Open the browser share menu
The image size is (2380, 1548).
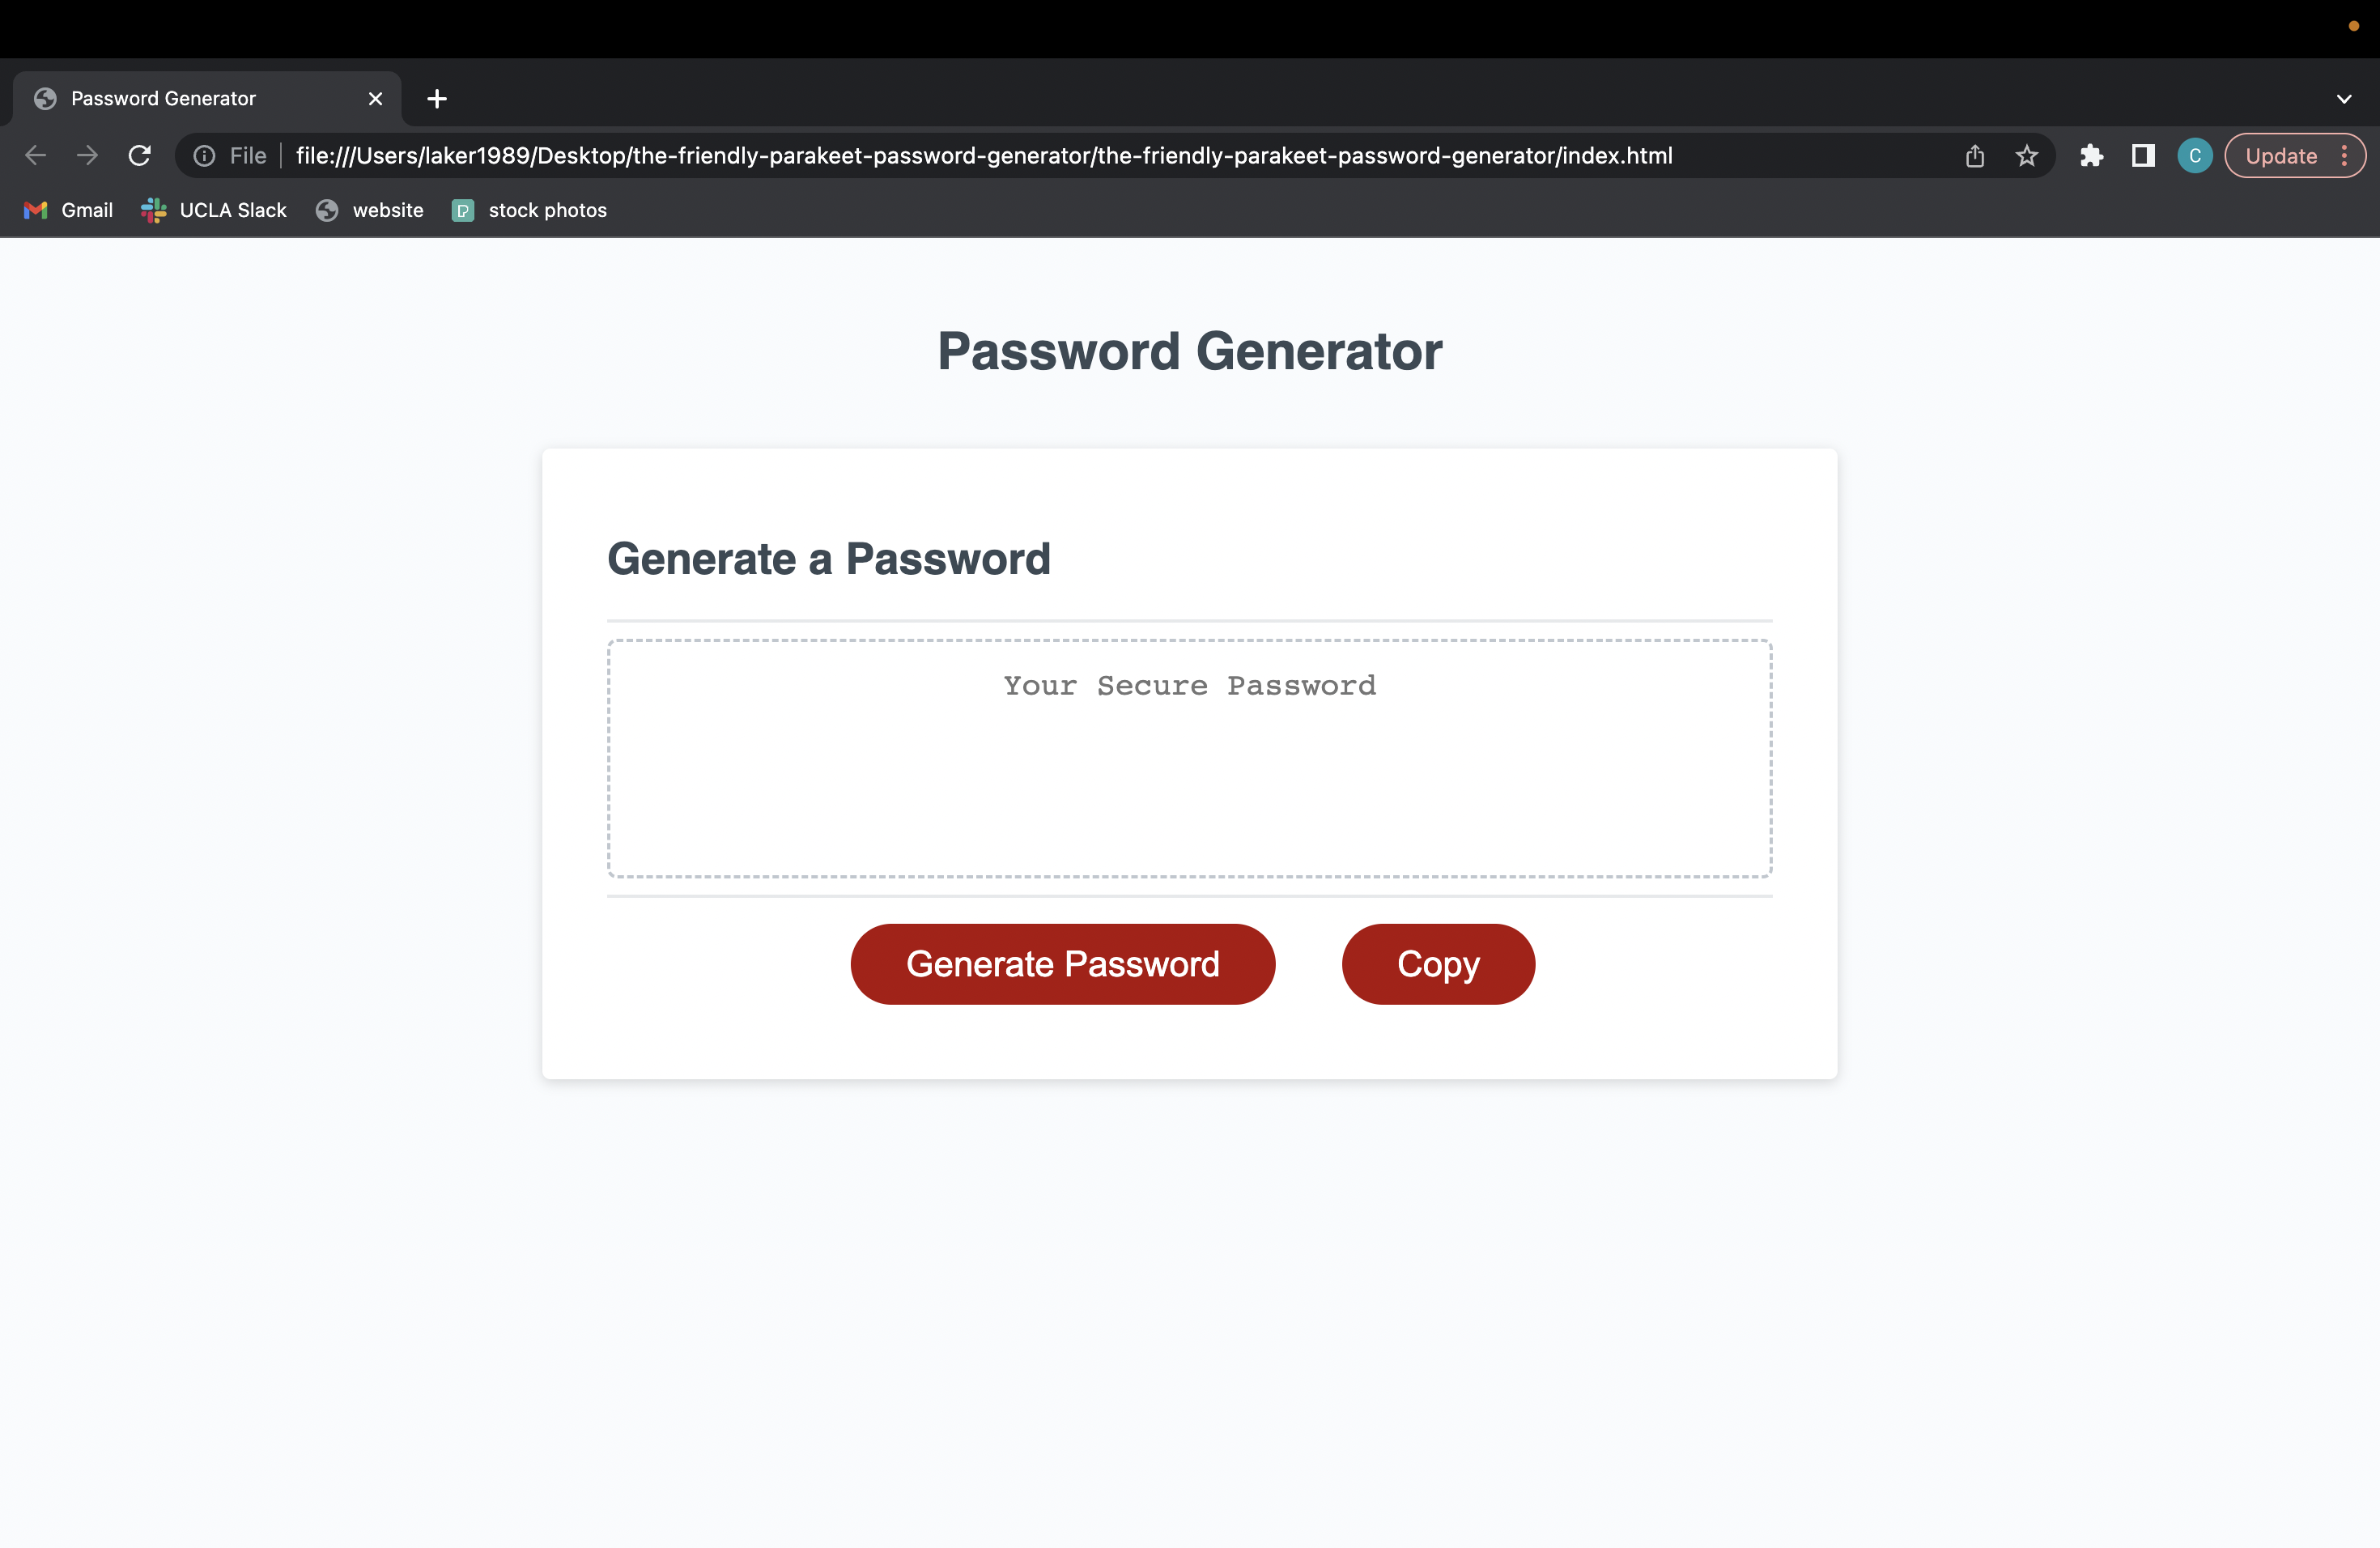point(1975,155)
